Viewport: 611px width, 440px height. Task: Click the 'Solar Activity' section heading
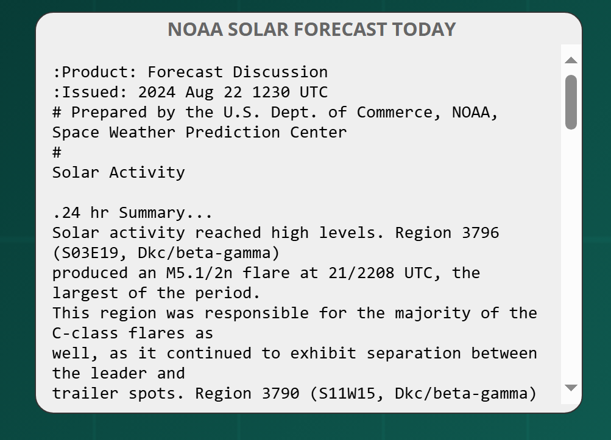pyautogui.click(x=119, y=172)
